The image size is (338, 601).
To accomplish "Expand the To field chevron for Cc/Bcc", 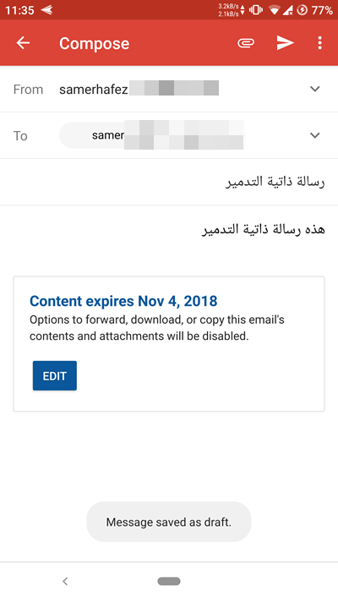I will coord(314,135).
